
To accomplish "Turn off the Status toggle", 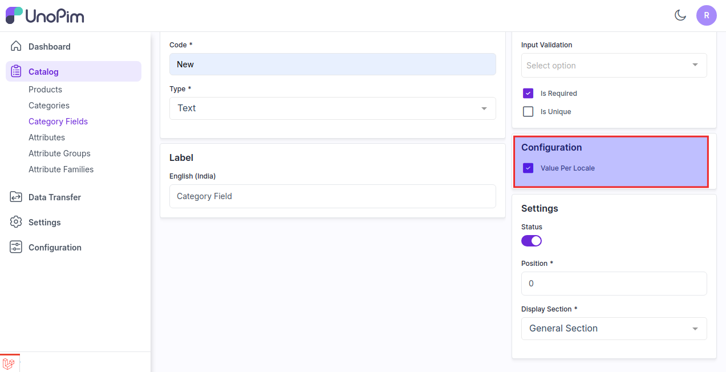I will [532, 241].
